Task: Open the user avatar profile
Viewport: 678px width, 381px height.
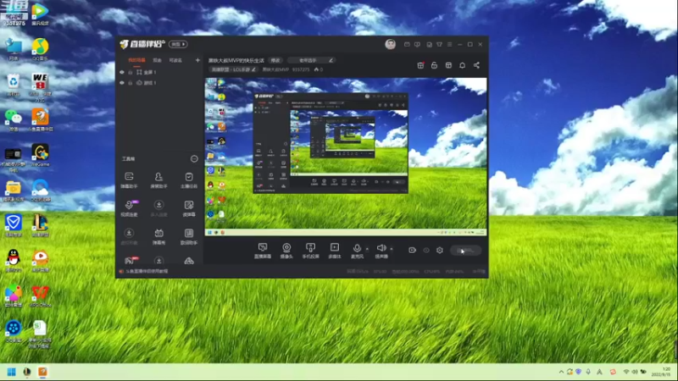Action: click(x=390, y=44)
